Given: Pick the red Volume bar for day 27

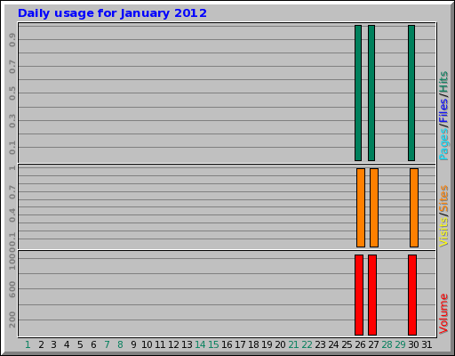Looking at the screenshot, I should [x=372, y=295].
